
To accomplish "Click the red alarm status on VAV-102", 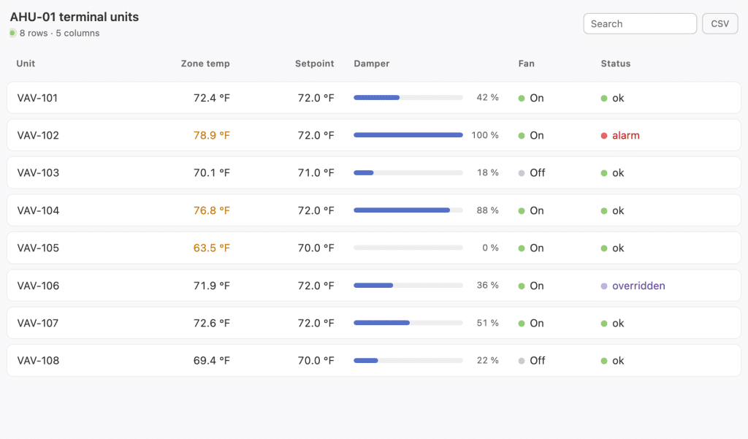I will [x=620, y=136].
